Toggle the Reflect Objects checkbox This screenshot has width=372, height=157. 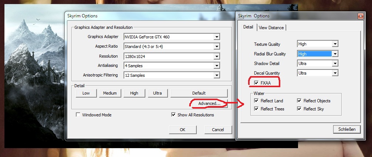coord(299,101)
